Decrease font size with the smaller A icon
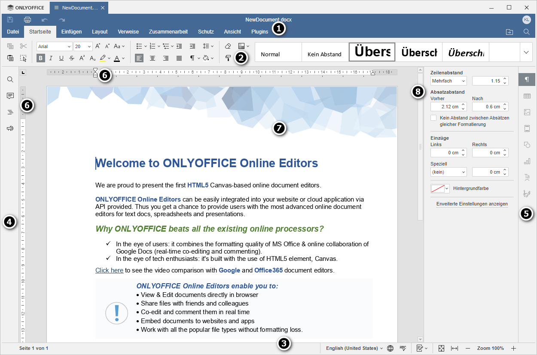 [x=107, y=46]
